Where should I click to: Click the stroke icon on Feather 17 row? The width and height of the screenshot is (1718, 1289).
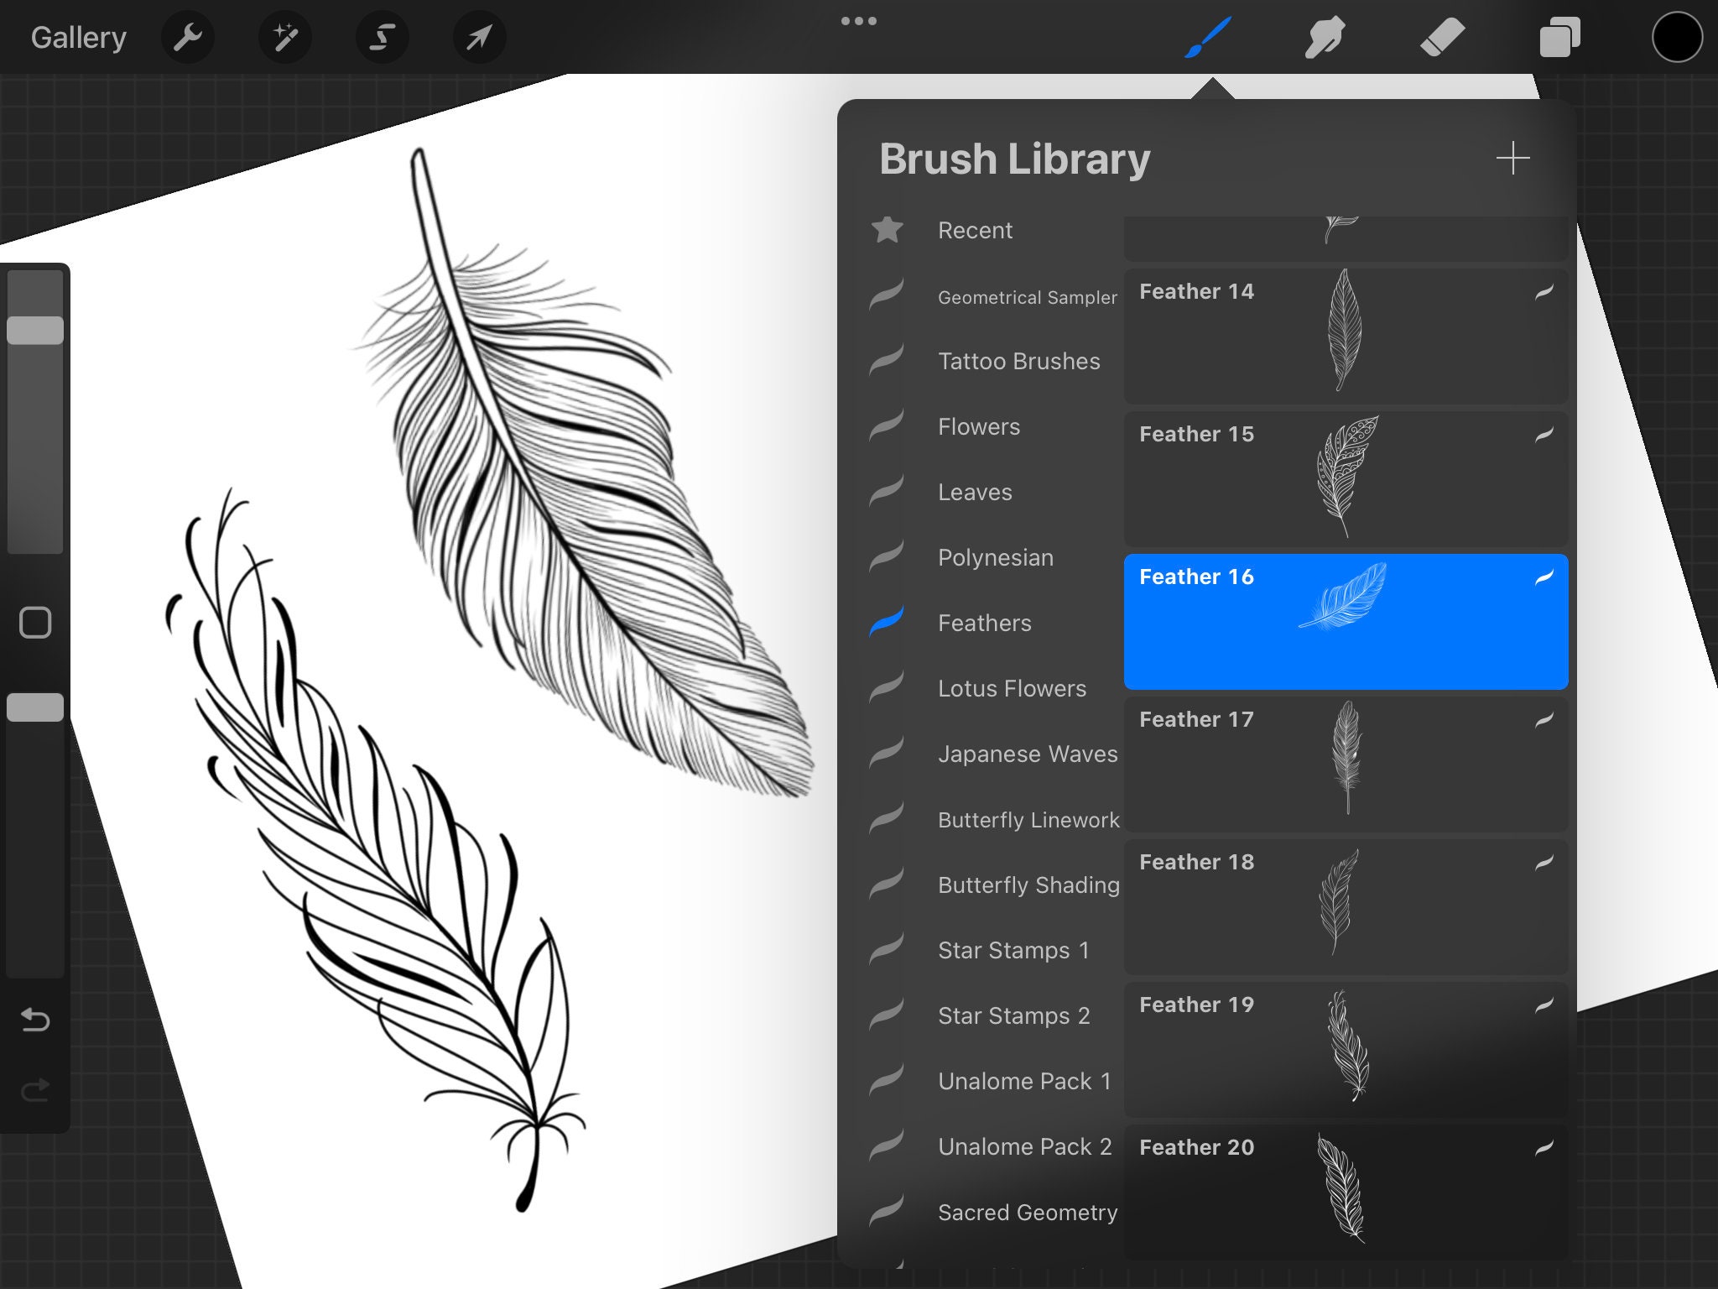click(x=1544, y=720)
